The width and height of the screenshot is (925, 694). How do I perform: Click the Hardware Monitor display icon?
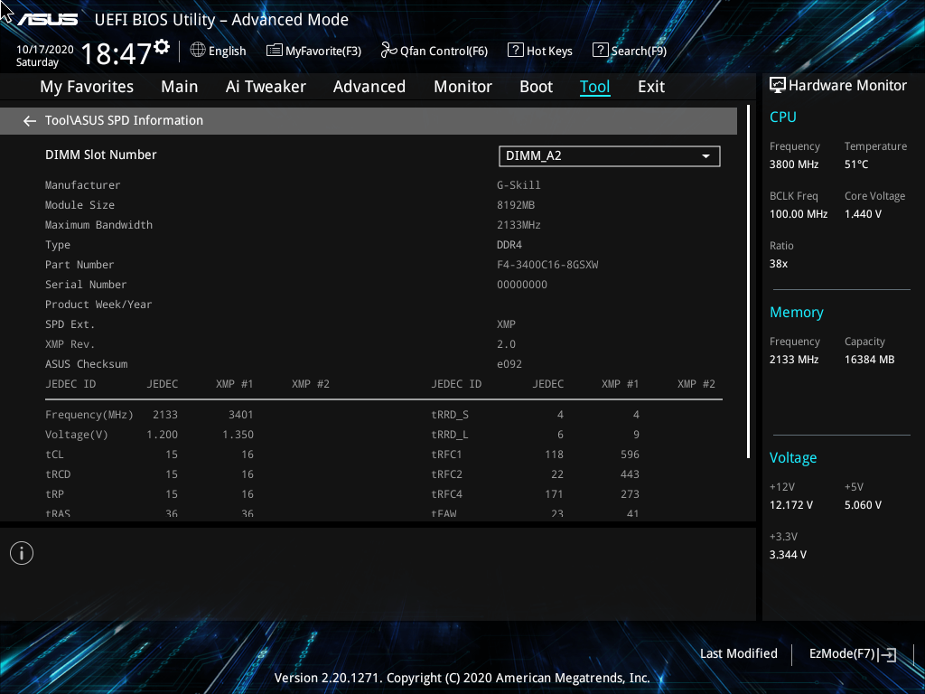pos(778,86)
